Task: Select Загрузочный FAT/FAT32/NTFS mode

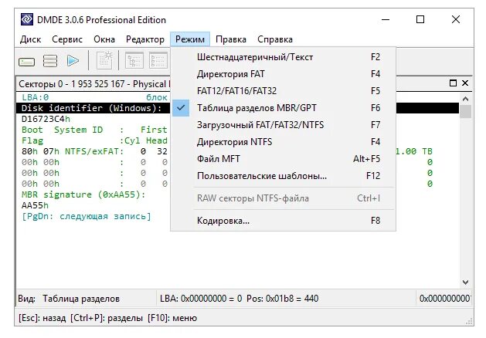Action: pos(283,125)
